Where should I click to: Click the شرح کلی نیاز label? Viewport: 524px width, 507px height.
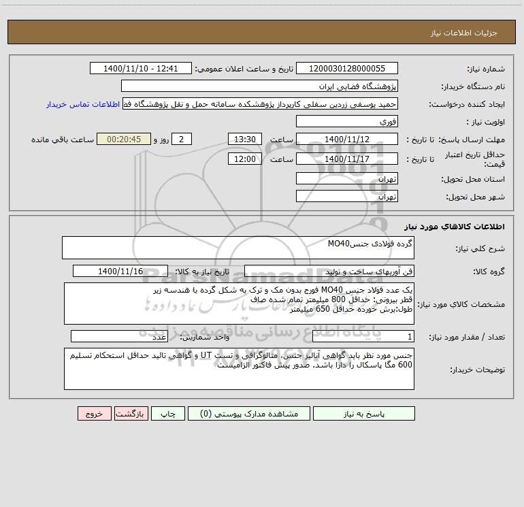pyautogui.click(x=480, y=248)
